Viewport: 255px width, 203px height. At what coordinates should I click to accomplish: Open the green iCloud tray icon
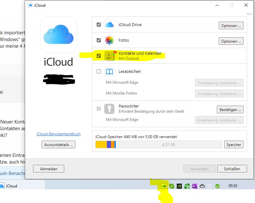click(164, 186)
